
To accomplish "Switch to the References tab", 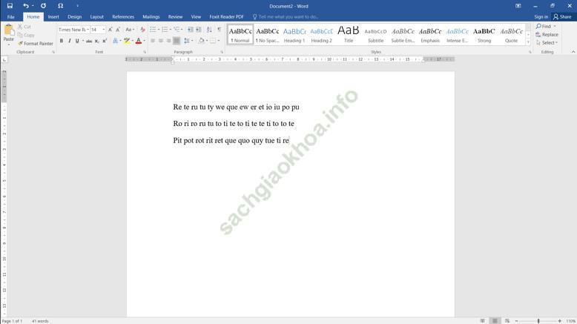I will click(123, 17).
